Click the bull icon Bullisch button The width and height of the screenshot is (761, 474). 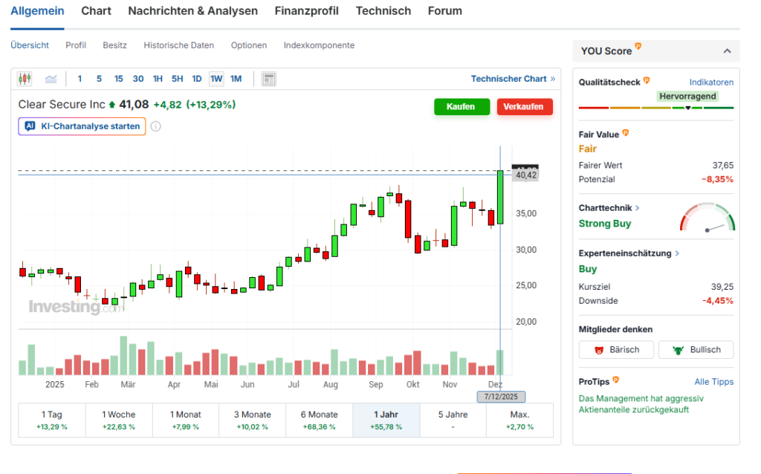click(696, 350)
